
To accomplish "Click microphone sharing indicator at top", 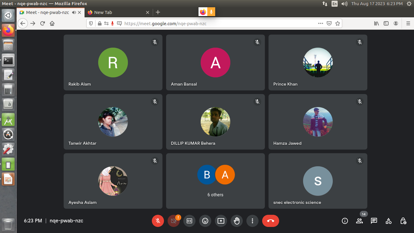I will (x=211, y=12).
